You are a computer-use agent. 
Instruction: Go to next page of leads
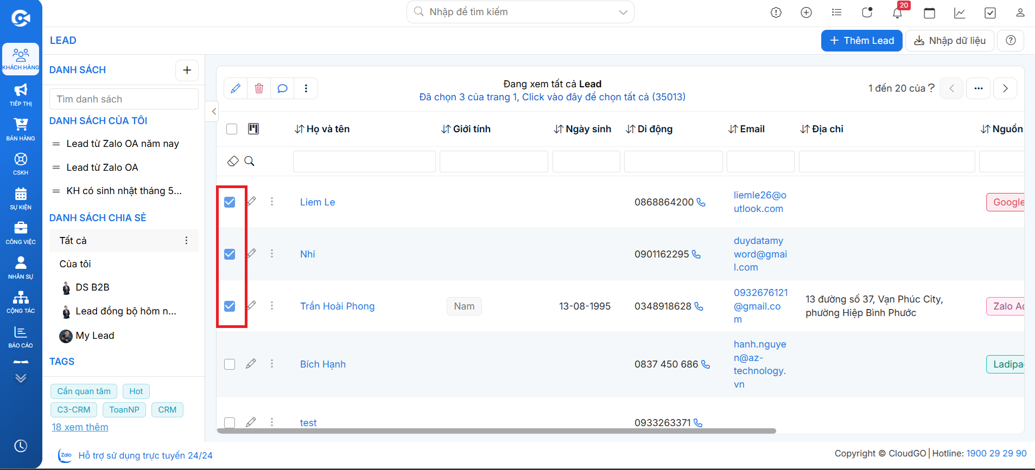pyautogui.click(x=1005, y=88)
